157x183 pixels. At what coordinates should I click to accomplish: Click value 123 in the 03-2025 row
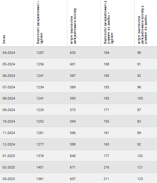tap(140, 179)
